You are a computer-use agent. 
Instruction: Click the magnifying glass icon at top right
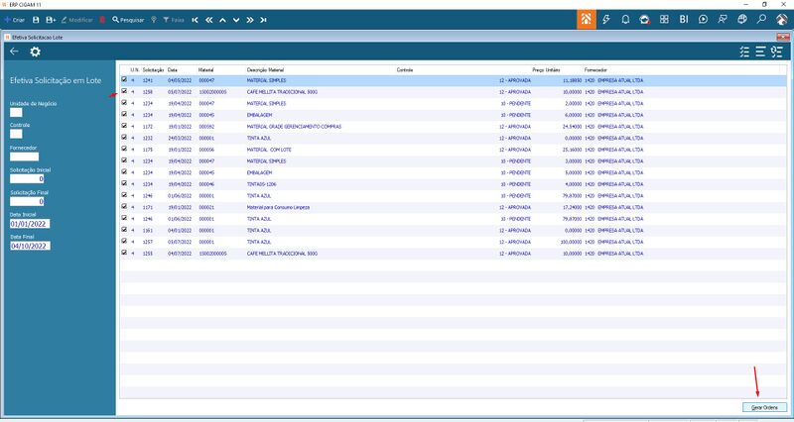[x=761, y=20]
